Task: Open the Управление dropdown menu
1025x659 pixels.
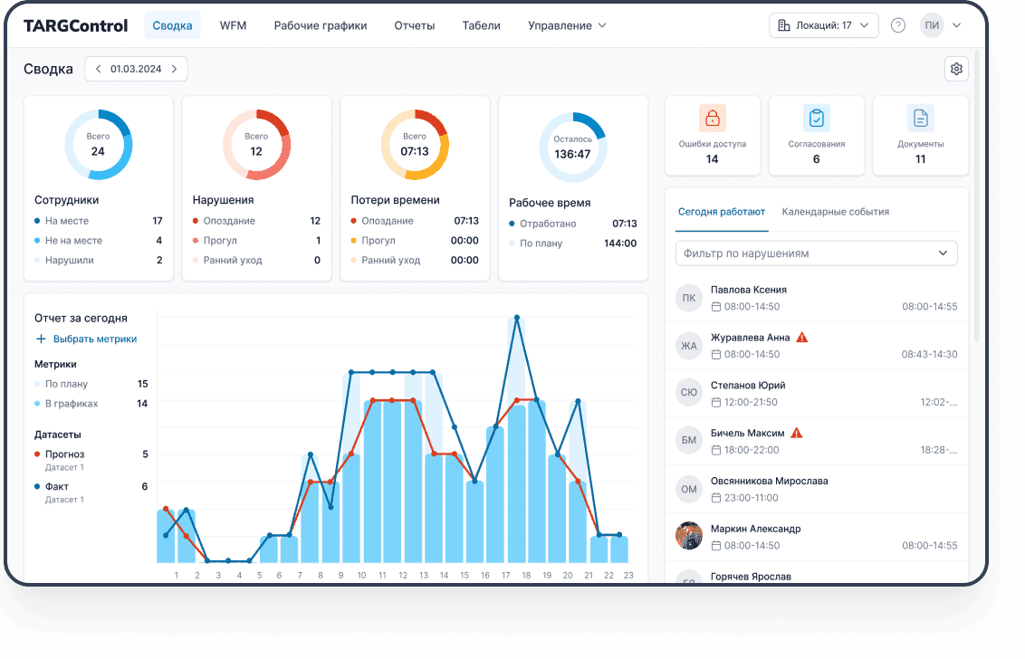Action: point(567,25)
